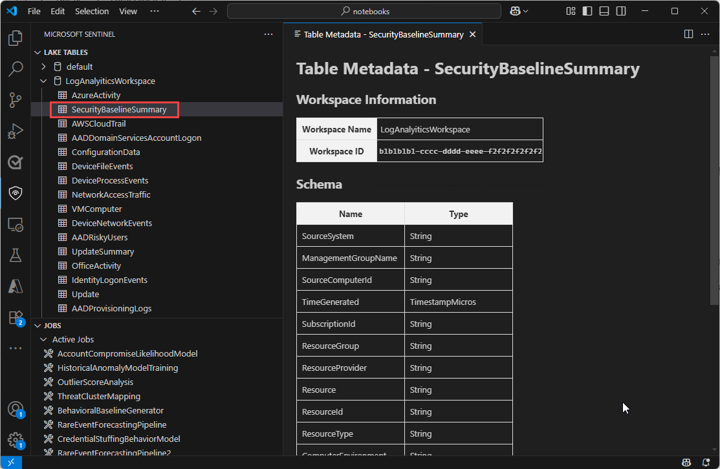Click the remote window status bar icon
This screenshot has height=469, width=720.
11,462
